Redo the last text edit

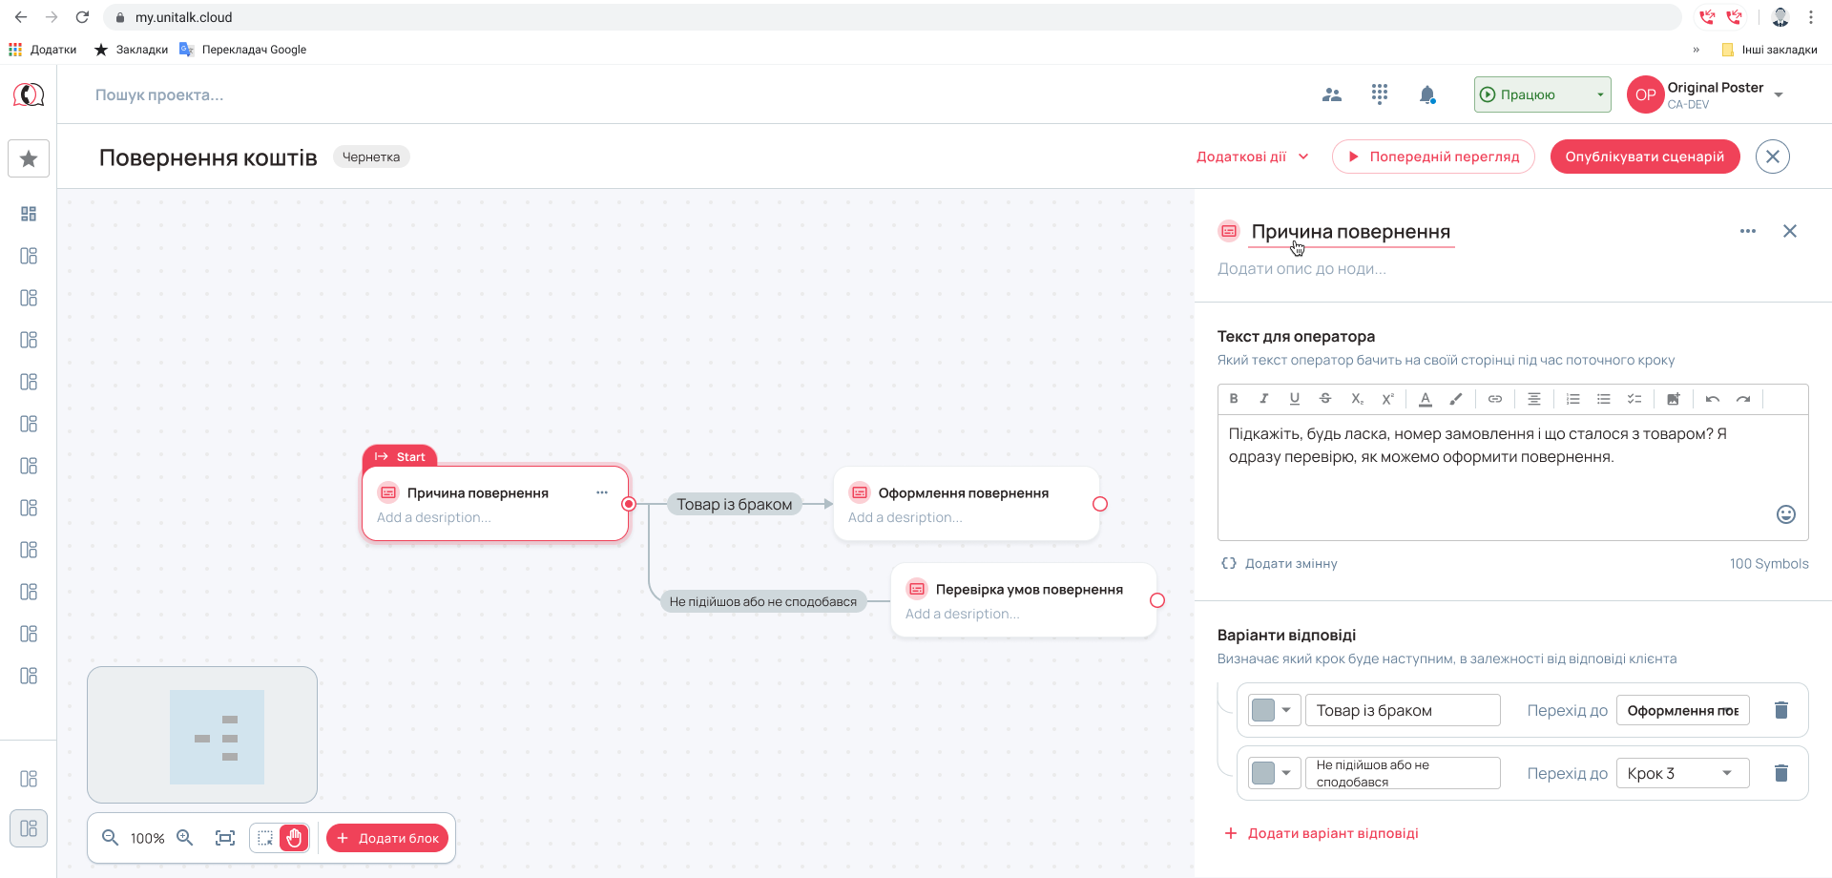pos(1743,399)
